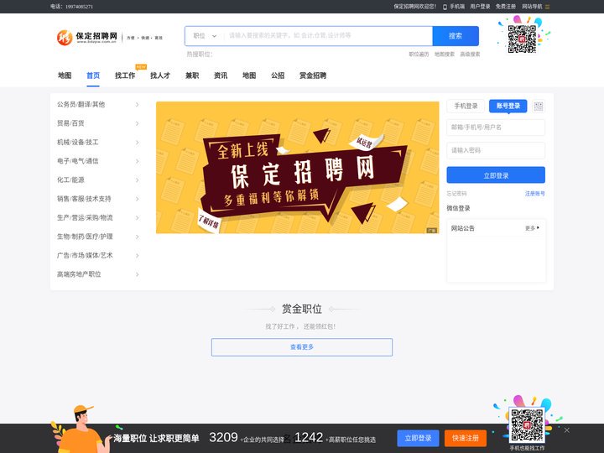Open the 网站导航 hamburger menu icon
Image resolution: width=604 pixels, height=453 pixels.
pos(547,7)
